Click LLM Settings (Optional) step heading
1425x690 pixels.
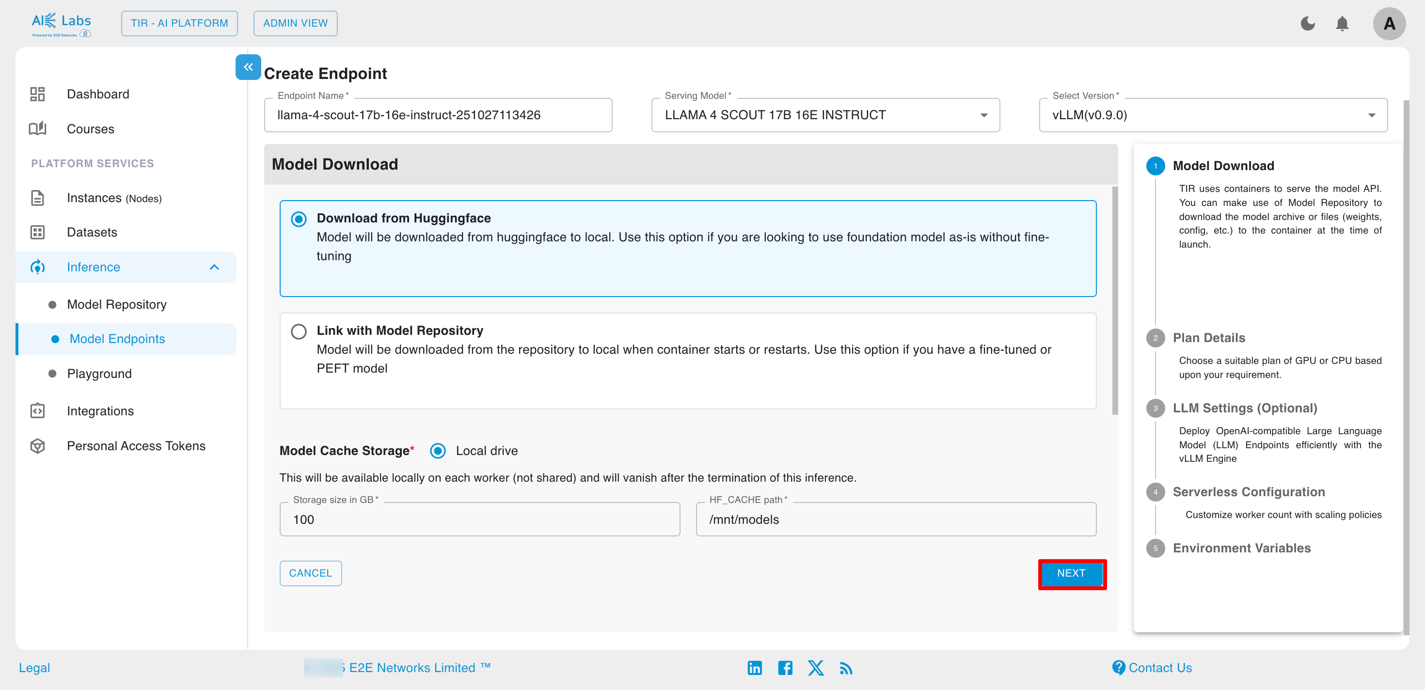click(1245, 408)
